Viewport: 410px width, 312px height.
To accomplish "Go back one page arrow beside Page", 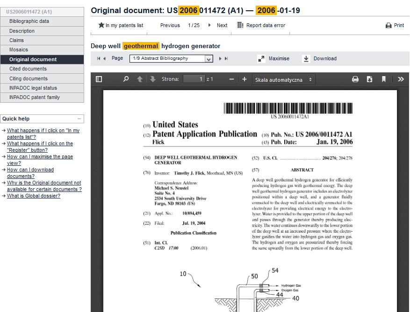I will [105, 58].
